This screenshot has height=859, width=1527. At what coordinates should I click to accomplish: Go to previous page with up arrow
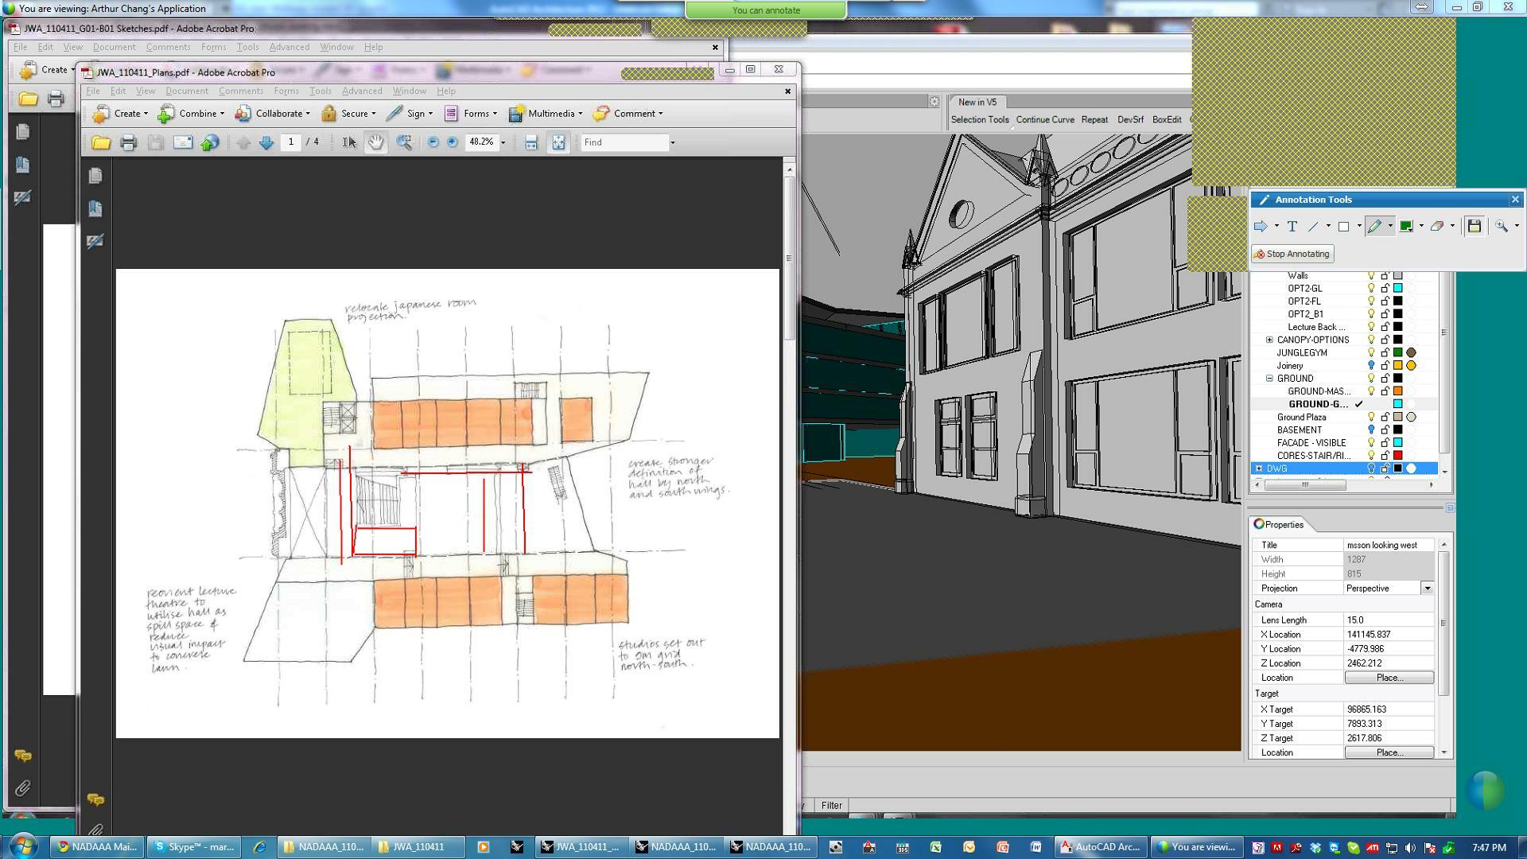point(243,142)
